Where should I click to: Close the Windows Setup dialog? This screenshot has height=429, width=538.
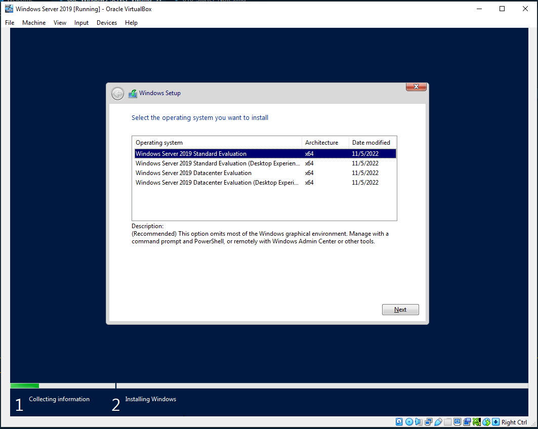(416, 87)
